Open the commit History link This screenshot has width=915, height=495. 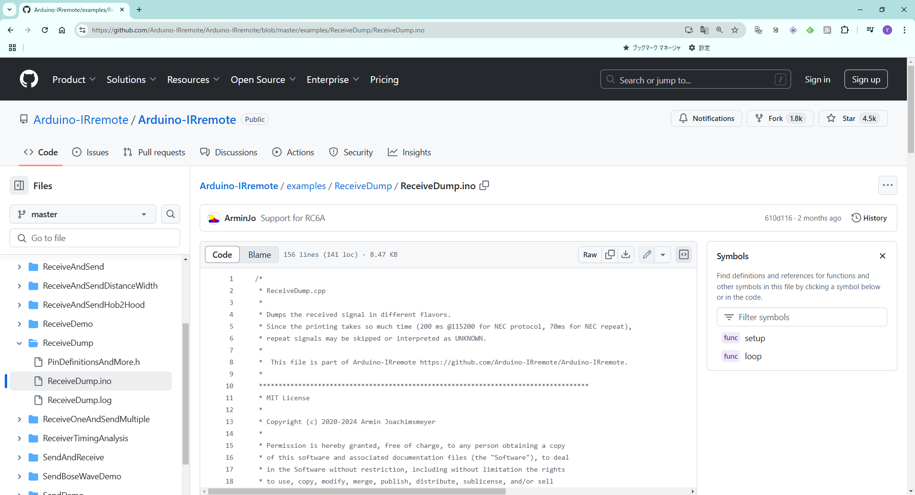pyautogui.click(x=869, y=218)
